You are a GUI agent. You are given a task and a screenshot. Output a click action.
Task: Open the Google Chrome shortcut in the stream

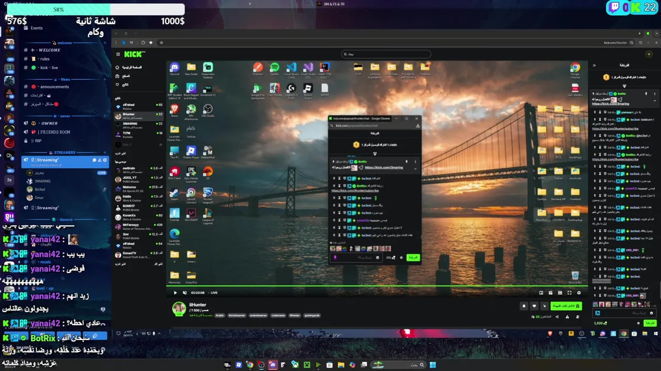coord(575,70)
